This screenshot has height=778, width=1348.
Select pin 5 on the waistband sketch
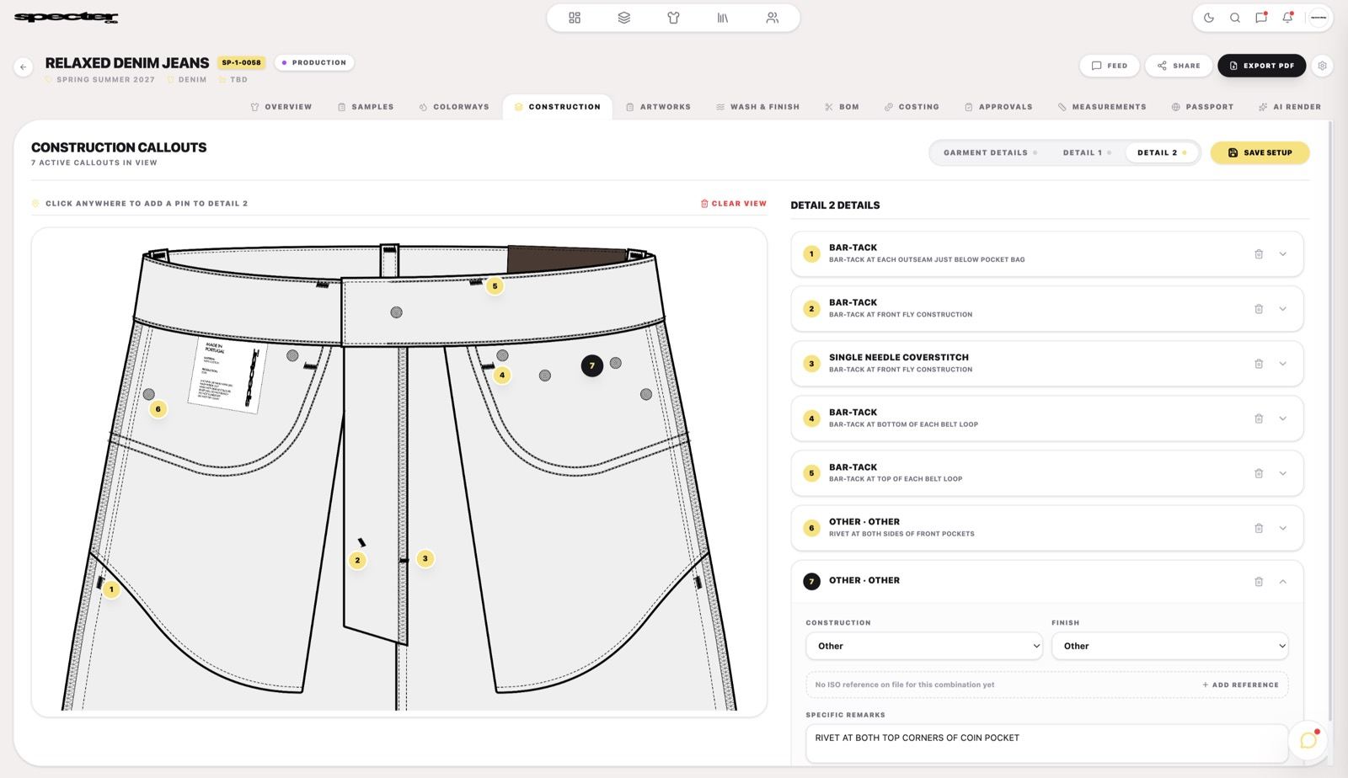click(x=495, y=286)
